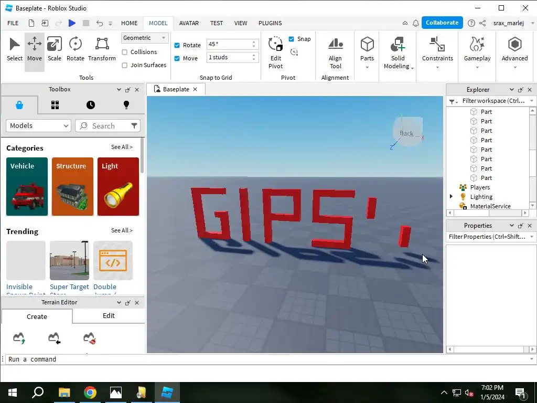537x403 pixels.
Task: Increase the Rotate snap angle stepper
Action: tap(254, 42)
